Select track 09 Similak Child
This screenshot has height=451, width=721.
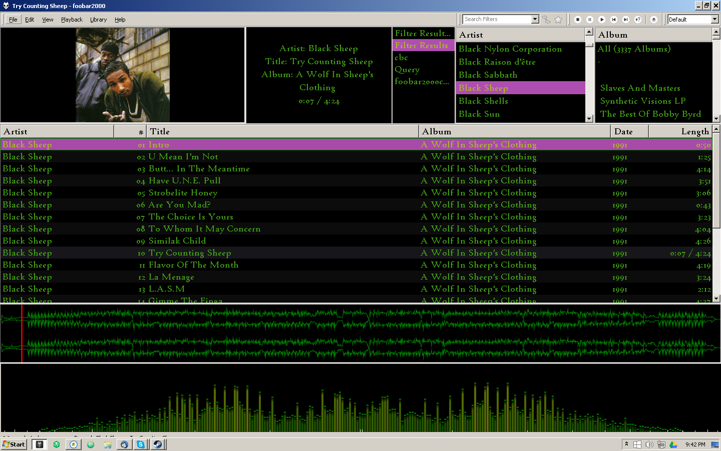[356, 241]
